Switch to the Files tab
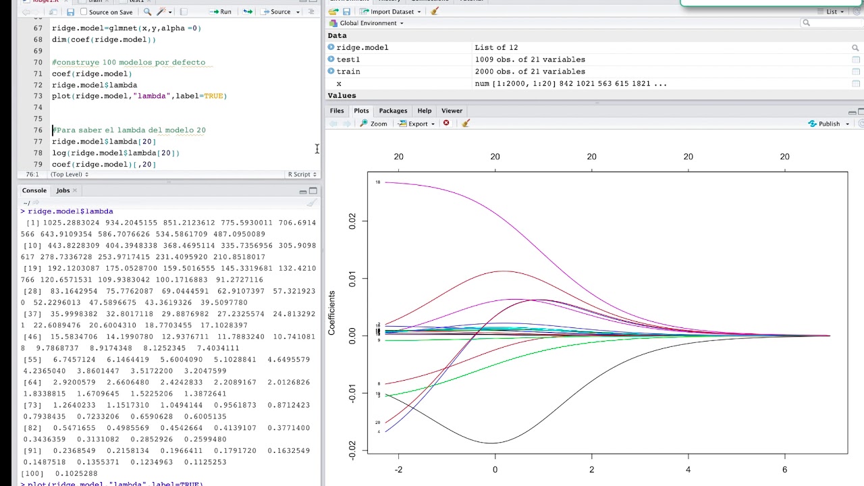The image size is (864, 486). point(337,111)
